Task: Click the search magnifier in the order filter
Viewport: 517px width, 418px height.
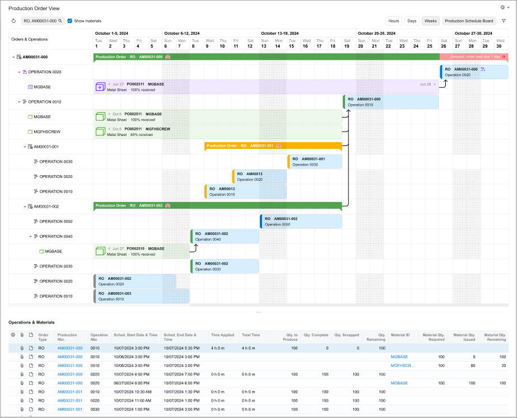Action: (60, 21)
